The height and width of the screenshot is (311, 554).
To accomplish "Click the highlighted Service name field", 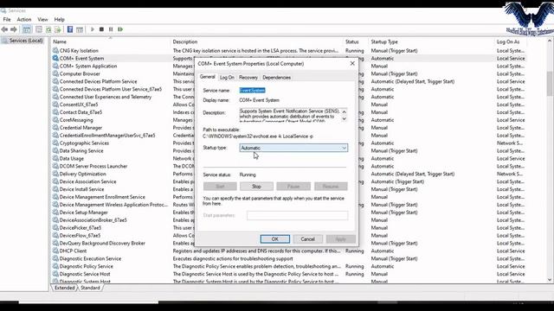I will click(252, 90).
